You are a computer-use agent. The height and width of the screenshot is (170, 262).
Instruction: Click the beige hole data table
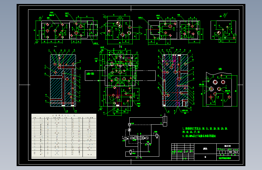tap(64, 136)
